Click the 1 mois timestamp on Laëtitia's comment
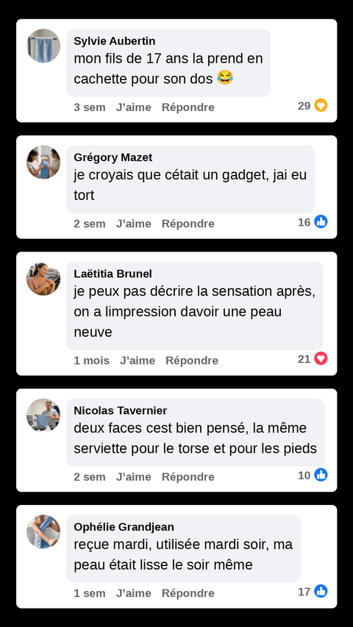The image size is (353, 627). pos(92,360)
